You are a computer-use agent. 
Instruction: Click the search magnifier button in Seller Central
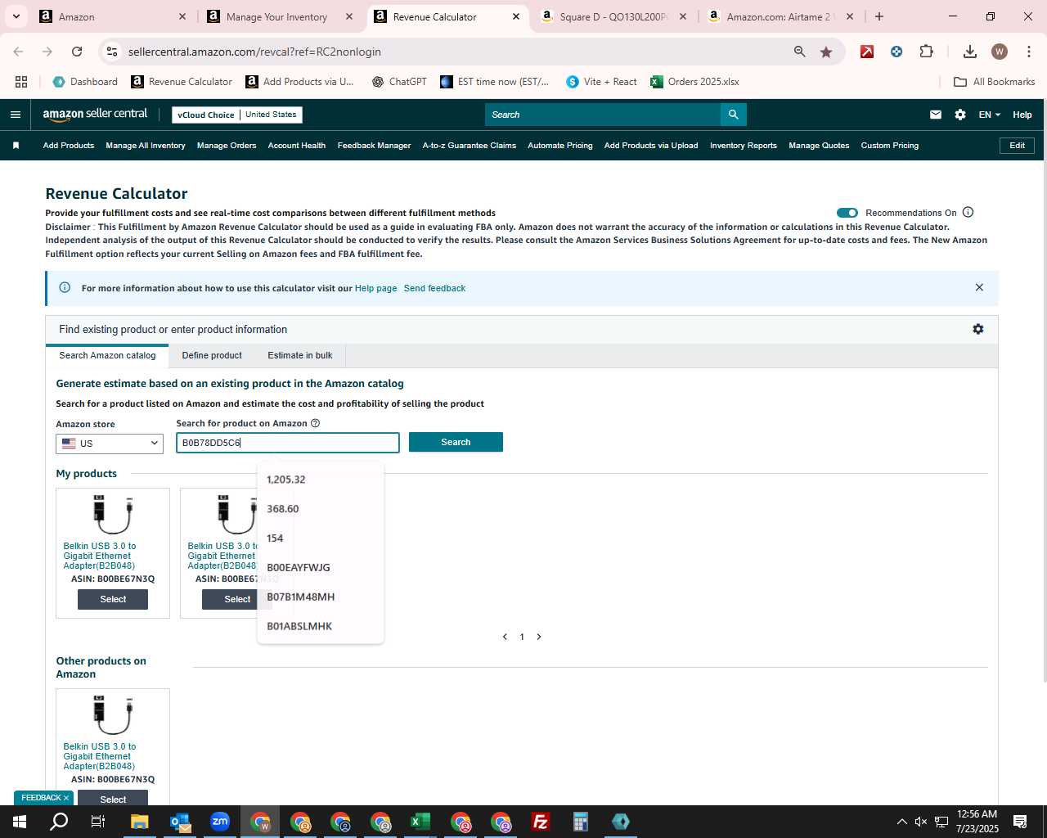pyautogui.click(x=734, y=115)
